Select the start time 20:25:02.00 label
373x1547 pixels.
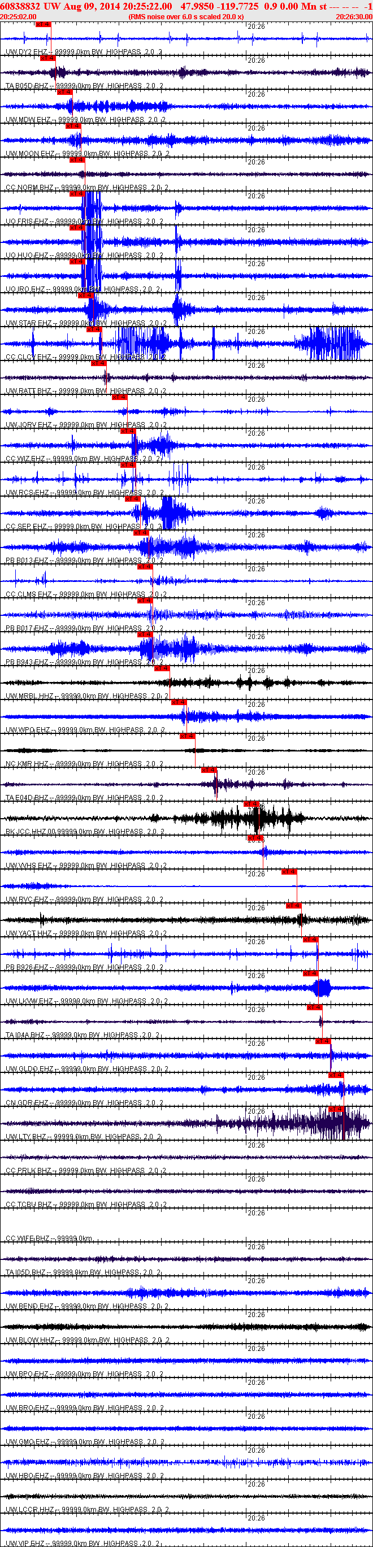(x=18, y=17)
